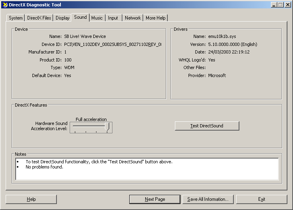
Task: Click the Type value WDM
Action: tap(69, 67)
